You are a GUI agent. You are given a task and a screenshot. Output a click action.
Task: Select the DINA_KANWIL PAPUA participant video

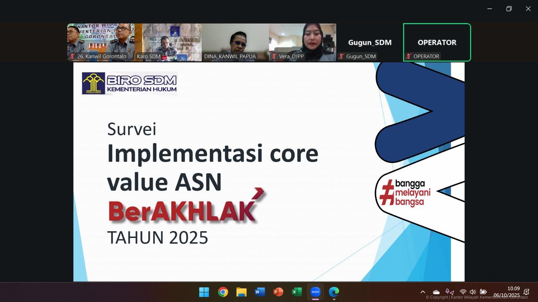coord(235,42)
